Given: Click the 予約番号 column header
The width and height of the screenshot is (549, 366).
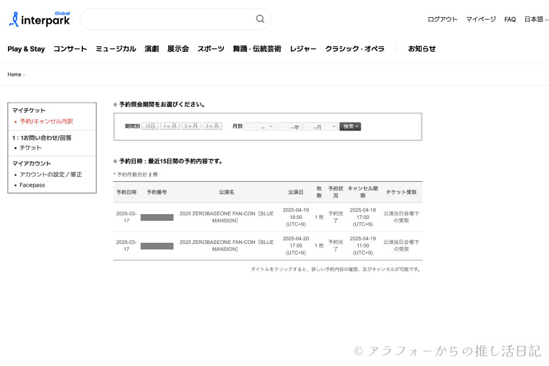Looking at the screenshot, I should pos(157,192).
